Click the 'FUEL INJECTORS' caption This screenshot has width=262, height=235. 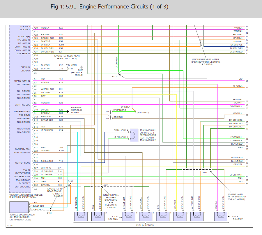coord(145,225)
